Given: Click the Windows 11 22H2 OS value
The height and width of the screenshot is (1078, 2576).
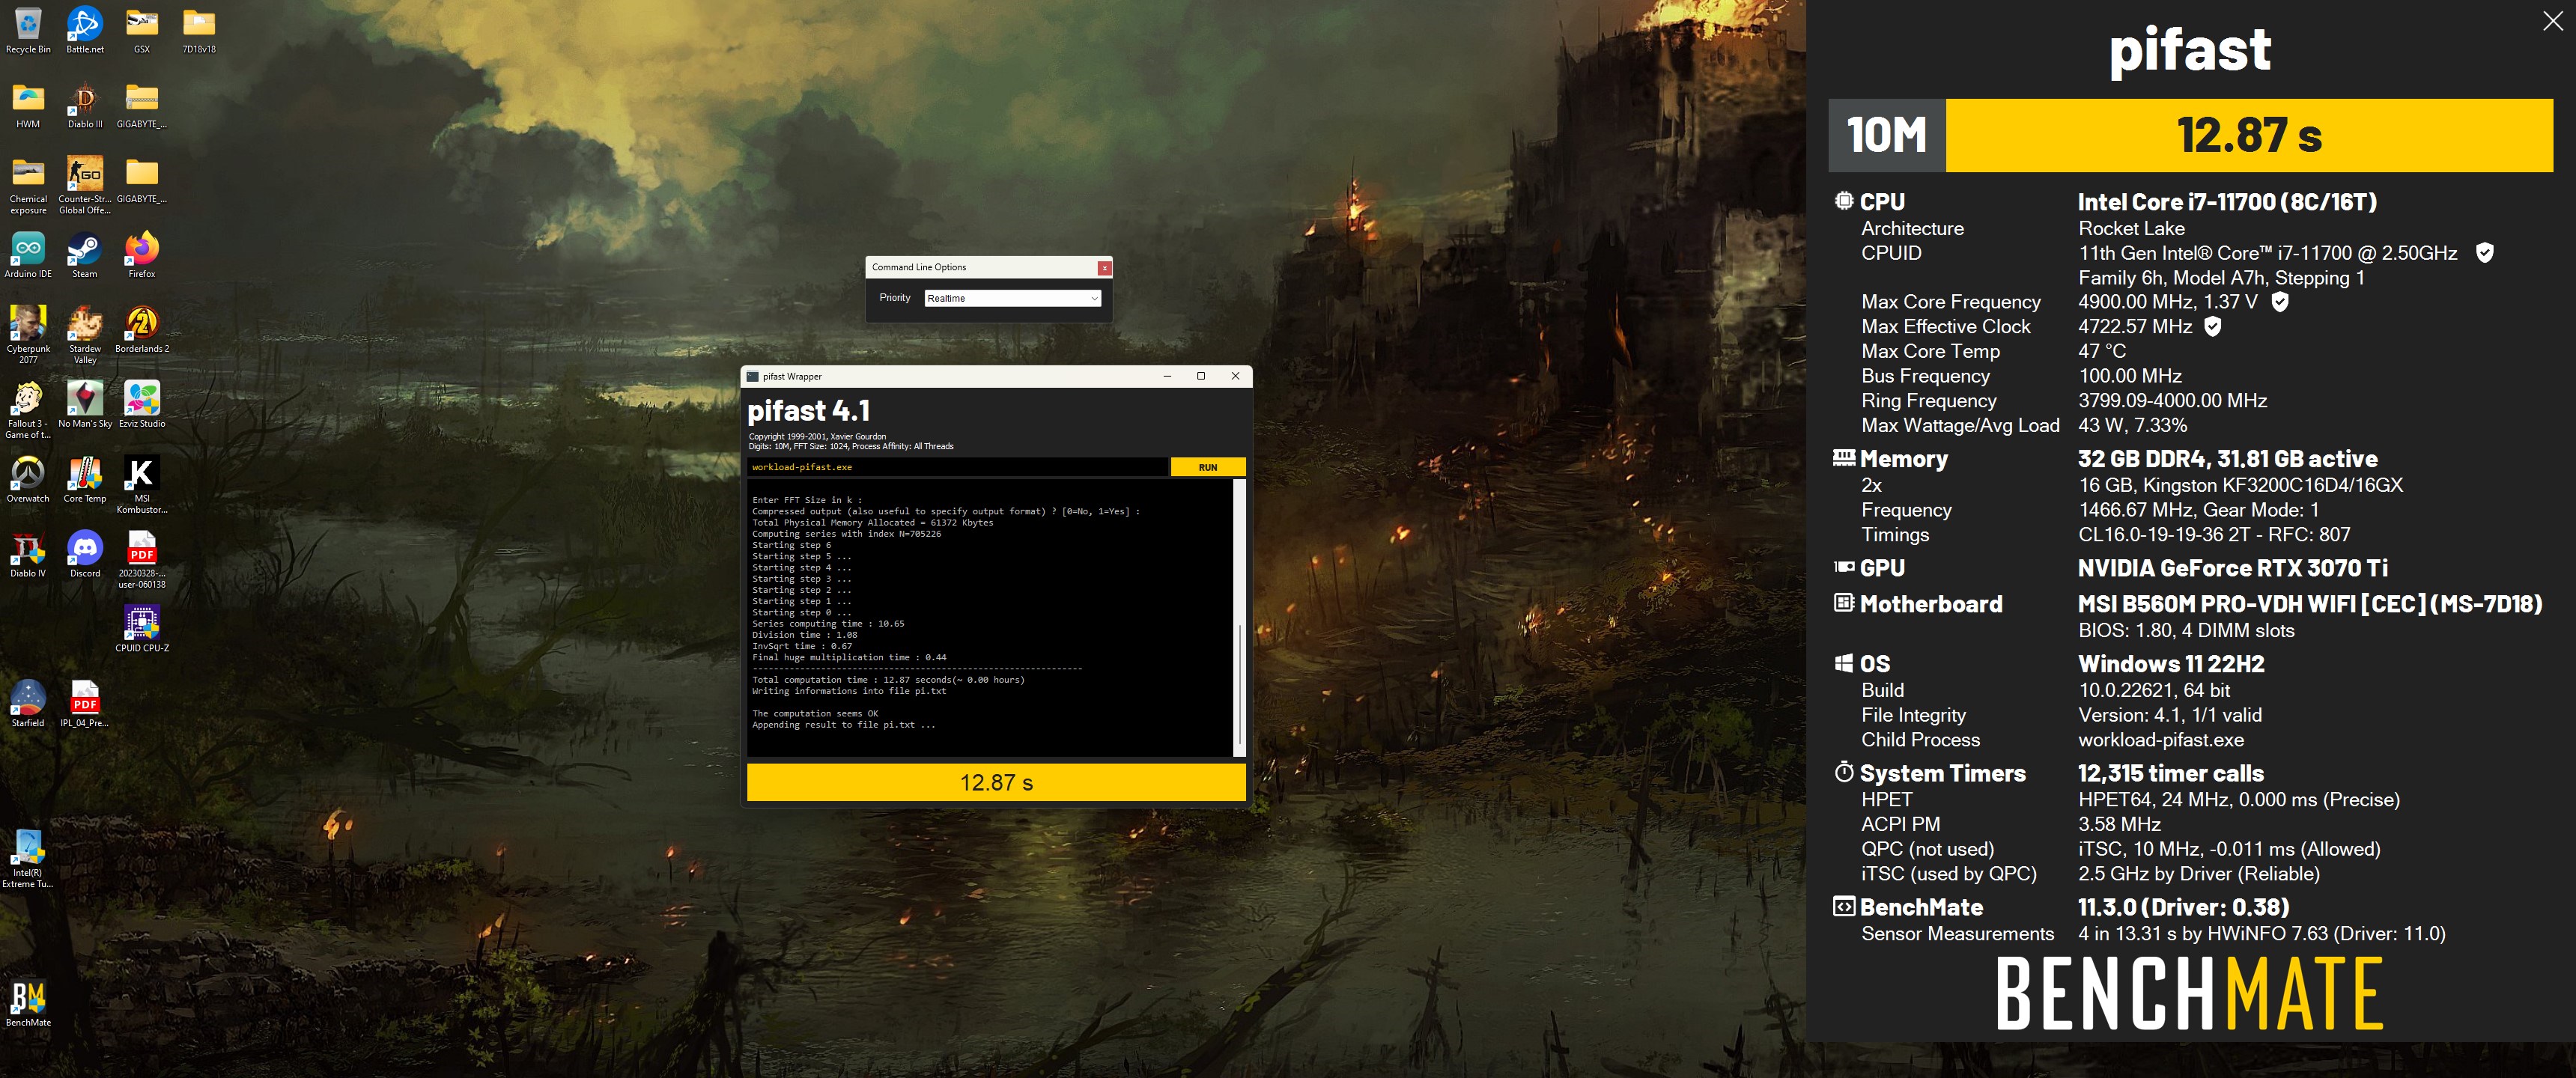Looking at the screenshot, I should click(2170, 664).
